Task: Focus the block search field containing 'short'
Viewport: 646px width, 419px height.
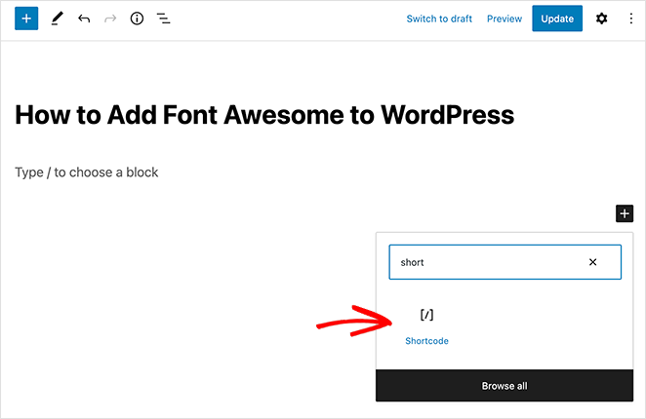Action: point(505,262)
